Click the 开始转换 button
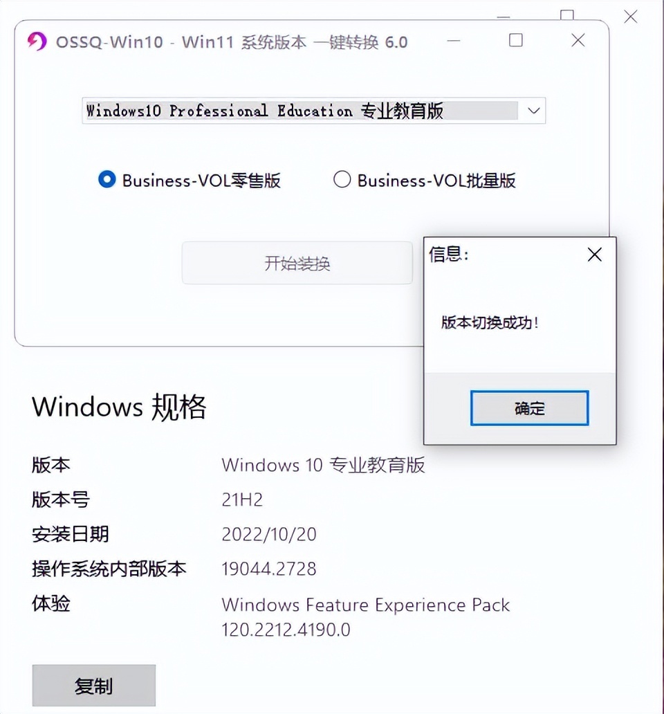The image size is (664, 714). tap(297, 263)
